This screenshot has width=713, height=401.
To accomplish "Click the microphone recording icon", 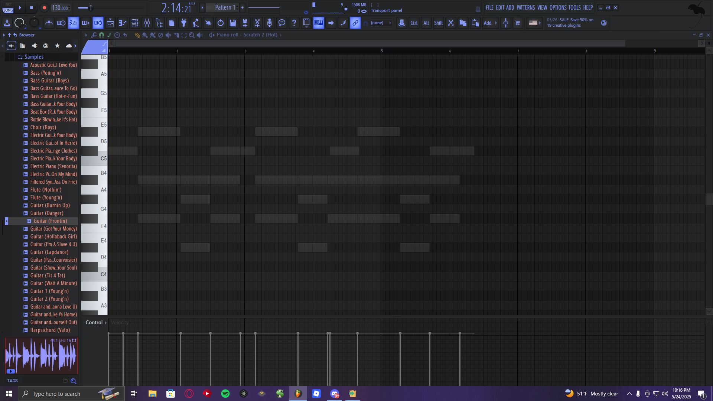I will (x=270, y=23).
